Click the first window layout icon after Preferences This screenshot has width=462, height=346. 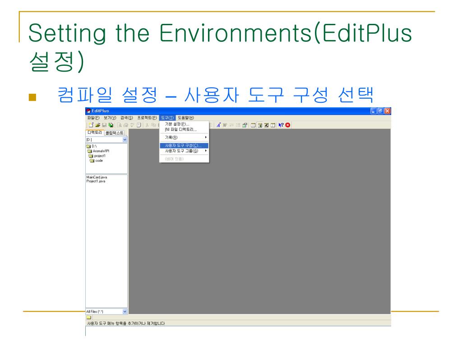coord(253,125)
